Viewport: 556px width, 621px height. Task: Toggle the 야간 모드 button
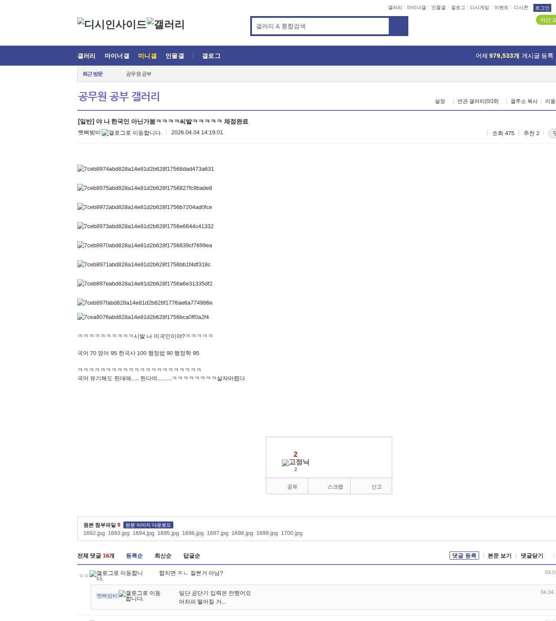(546, 20)
